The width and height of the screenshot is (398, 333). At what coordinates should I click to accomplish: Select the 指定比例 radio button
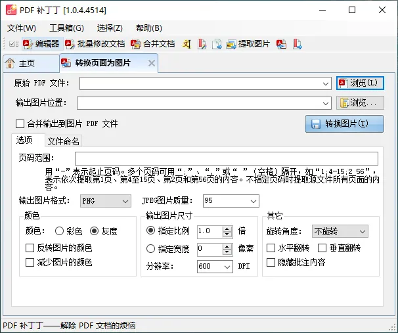coord(150,231)
